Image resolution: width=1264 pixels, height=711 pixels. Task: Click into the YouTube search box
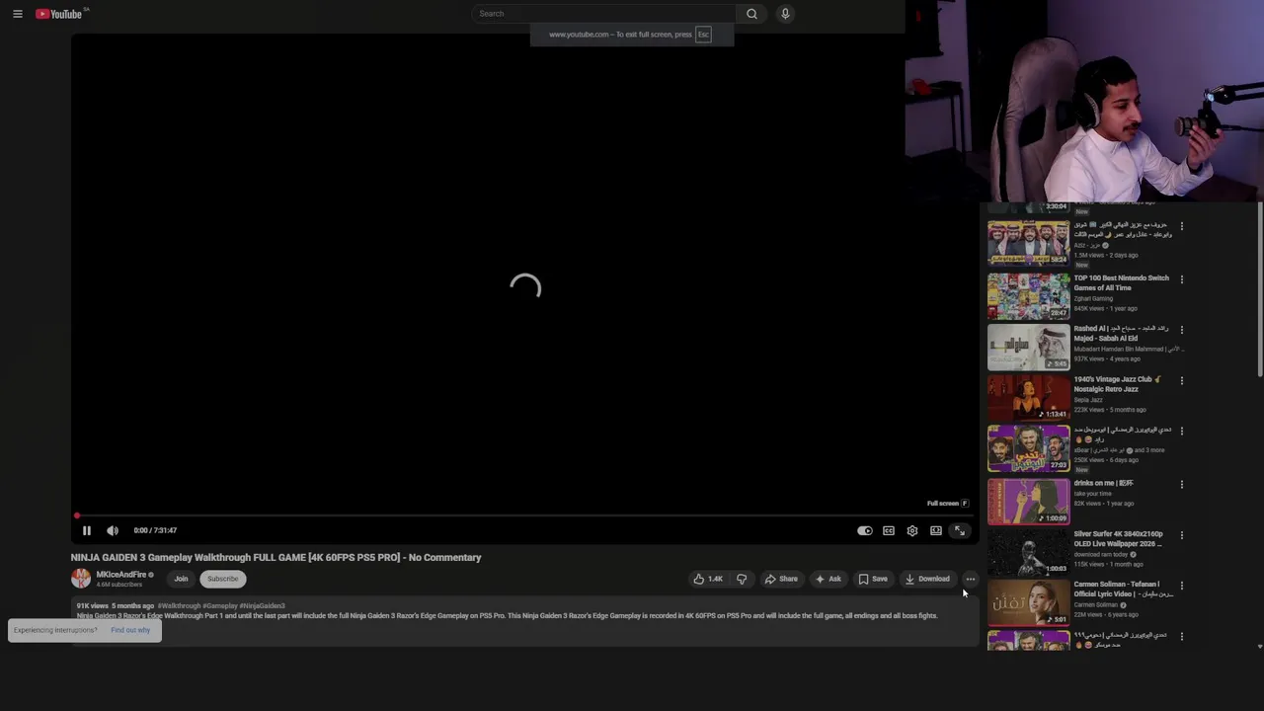click(x=602, y=14)
